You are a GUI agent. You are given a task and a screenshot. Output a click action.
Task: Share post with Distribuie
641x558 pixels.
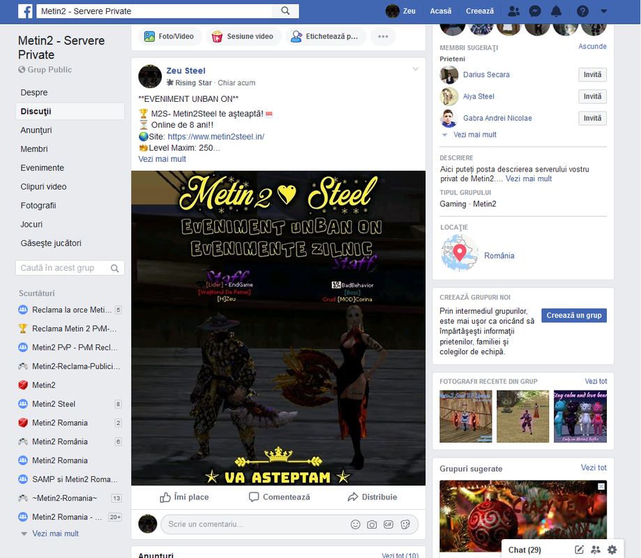click(x=372, y=497)
